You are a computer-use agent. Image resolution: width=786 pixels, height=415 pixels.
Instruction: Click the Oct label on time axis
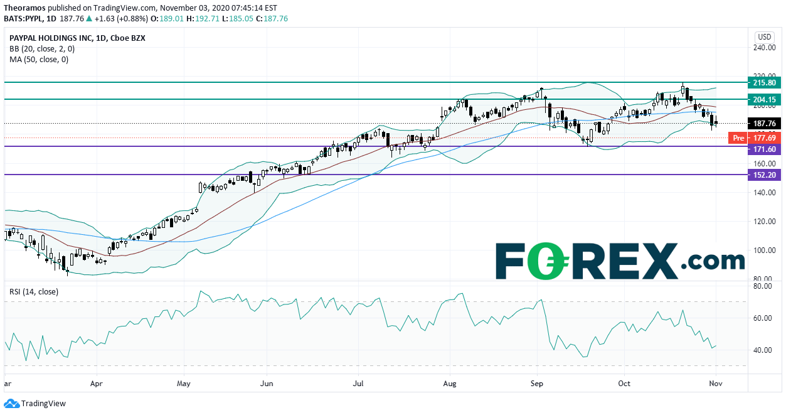point(624,382)
